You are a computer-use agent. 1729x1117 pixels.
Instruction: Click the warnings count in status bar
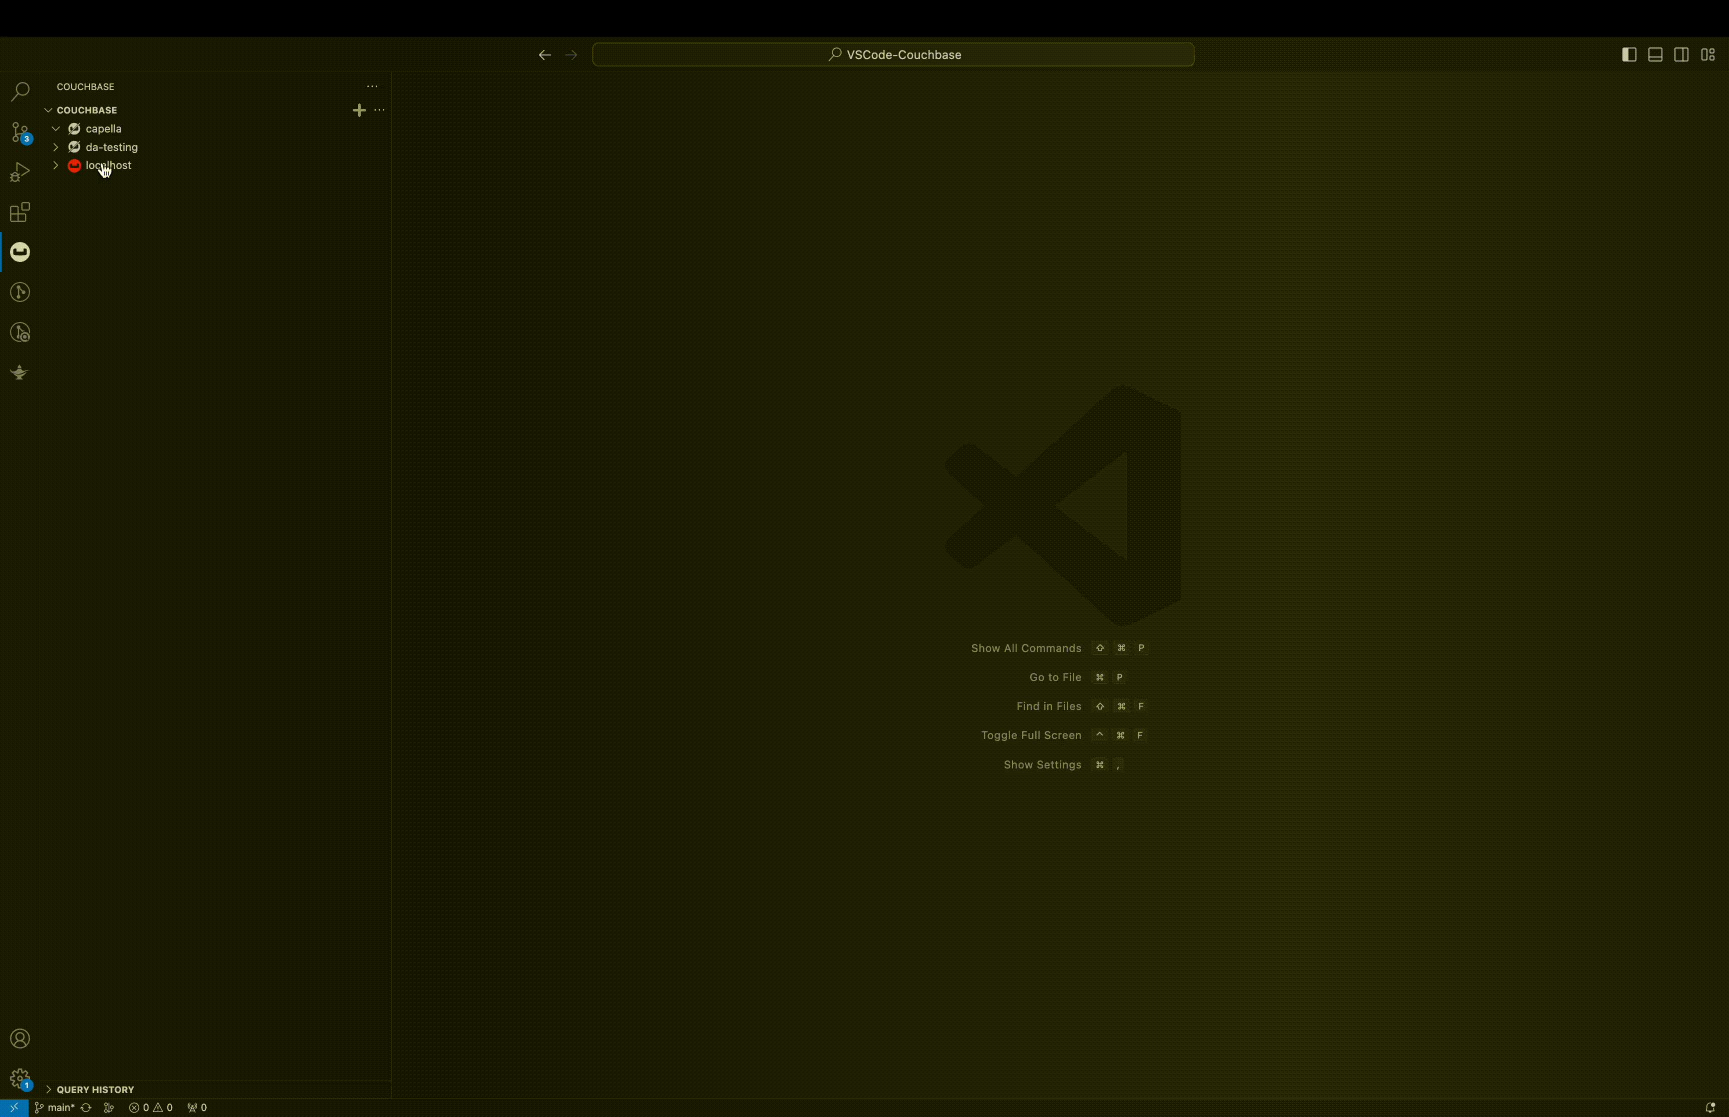(x=163, y=1107)
